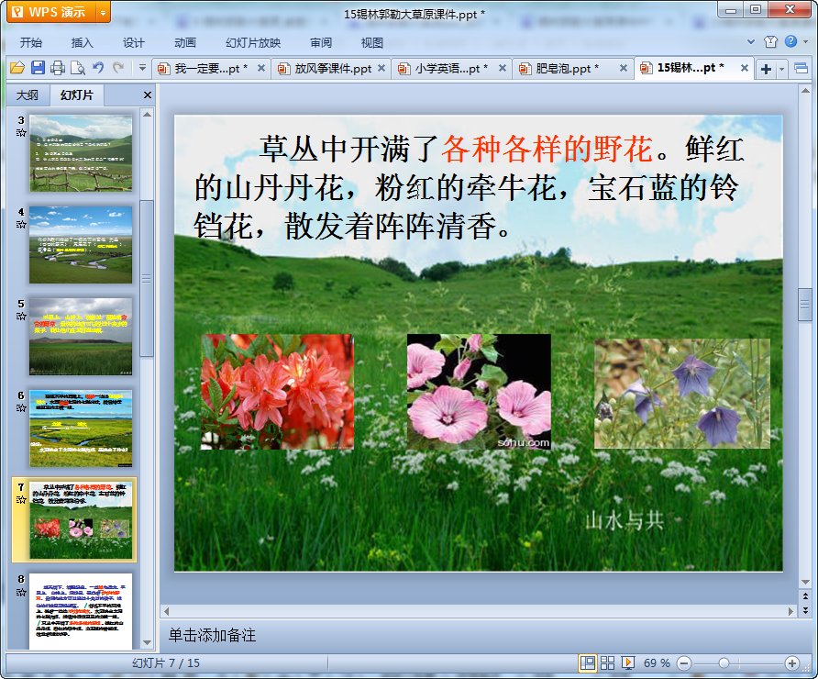818x679 pixels.
Task: Click animation star icon under slide 3
Action: 21,132
